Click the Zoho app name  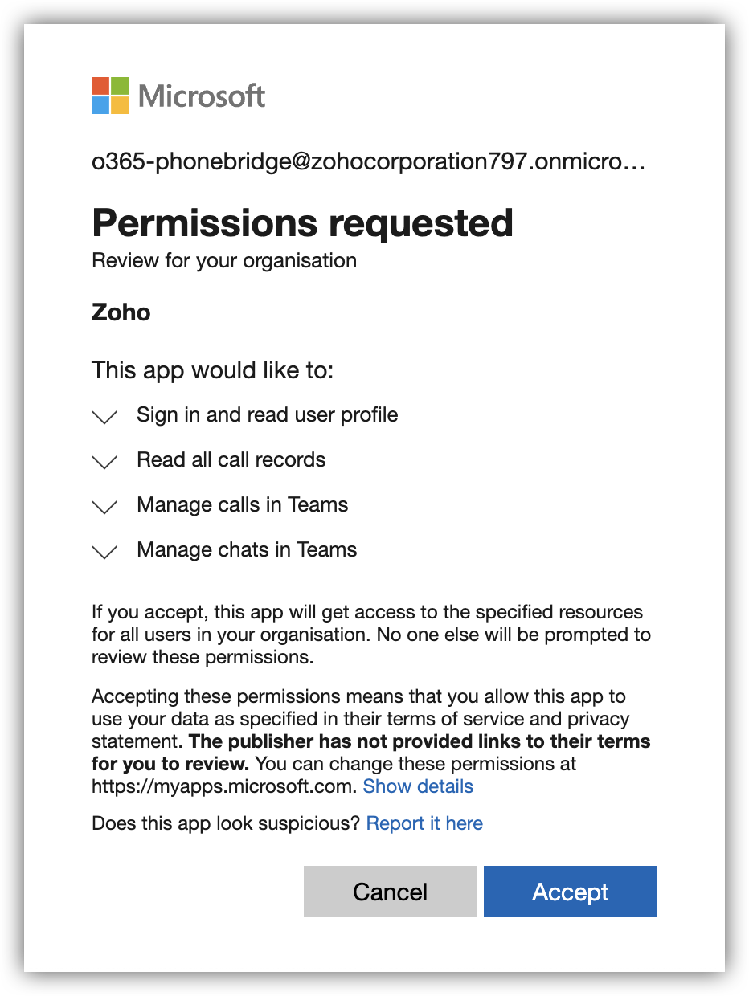[x=121, y=312]
